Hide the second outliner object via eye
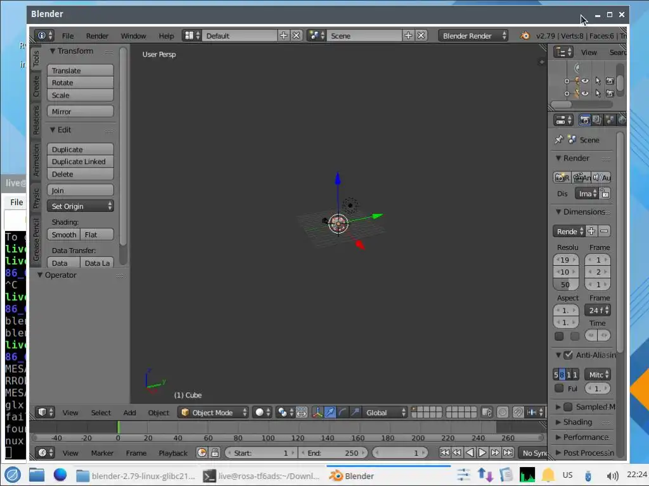Screen dimensions: 649x486 pos(585,94)
